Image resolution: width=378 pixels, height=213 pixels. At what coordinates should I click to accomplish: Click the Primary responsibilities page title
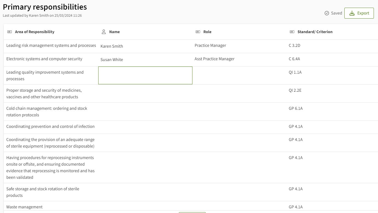click(45, 7)
